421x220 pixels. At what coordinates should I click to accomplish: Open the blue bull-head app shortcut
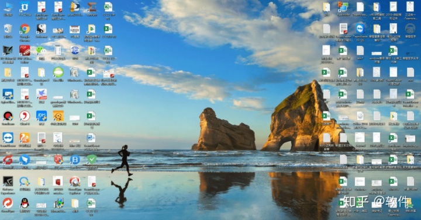point(25,7)
